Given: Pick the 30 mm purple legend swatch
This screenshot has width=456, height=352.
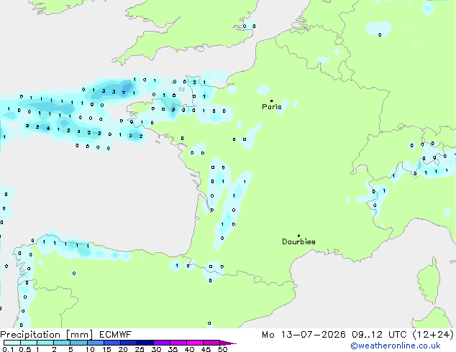Looking at the screenshot, I should [162, 343].
